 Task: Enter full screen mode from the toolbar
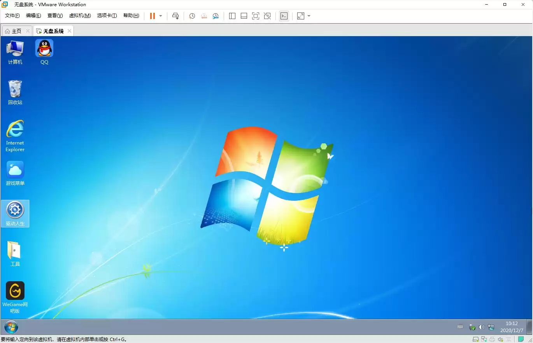[x=256, y=16]
